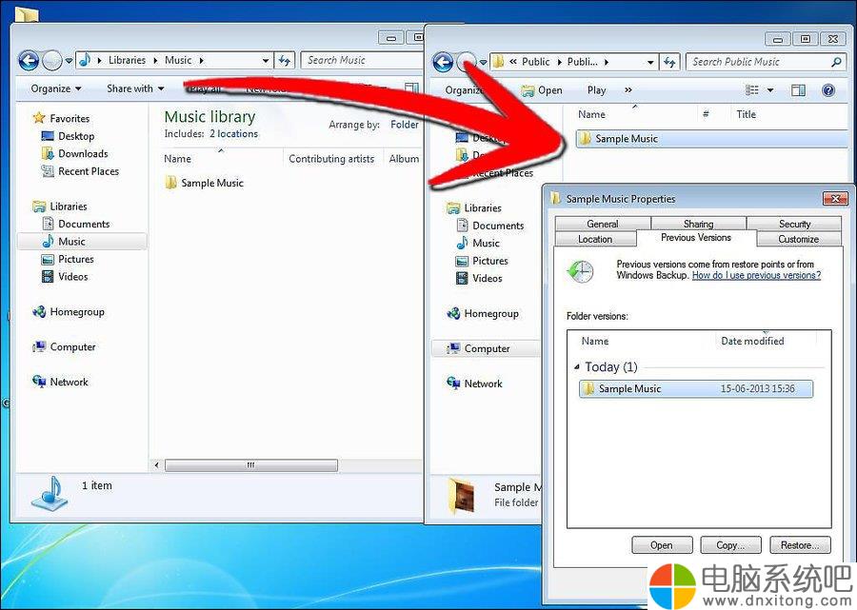
Task: Open Network in Public Music navigation pane
Action: coord(475,384)
